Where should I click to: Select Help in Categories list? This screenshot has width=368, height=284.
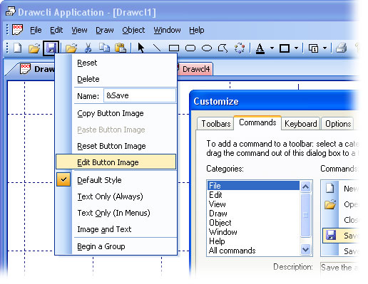point(254,241)
